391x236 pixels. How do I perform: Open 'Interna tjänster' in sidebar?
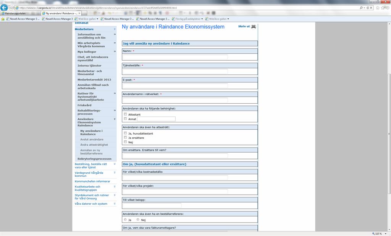coord(89,66)
